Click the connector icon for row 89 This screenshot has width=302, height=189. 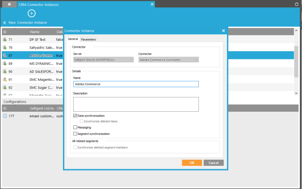pyautogui.click(x=5, y=64)
